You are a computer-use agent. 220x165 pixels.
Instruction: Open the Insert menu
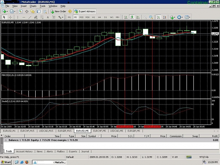(x=24, y=6)
